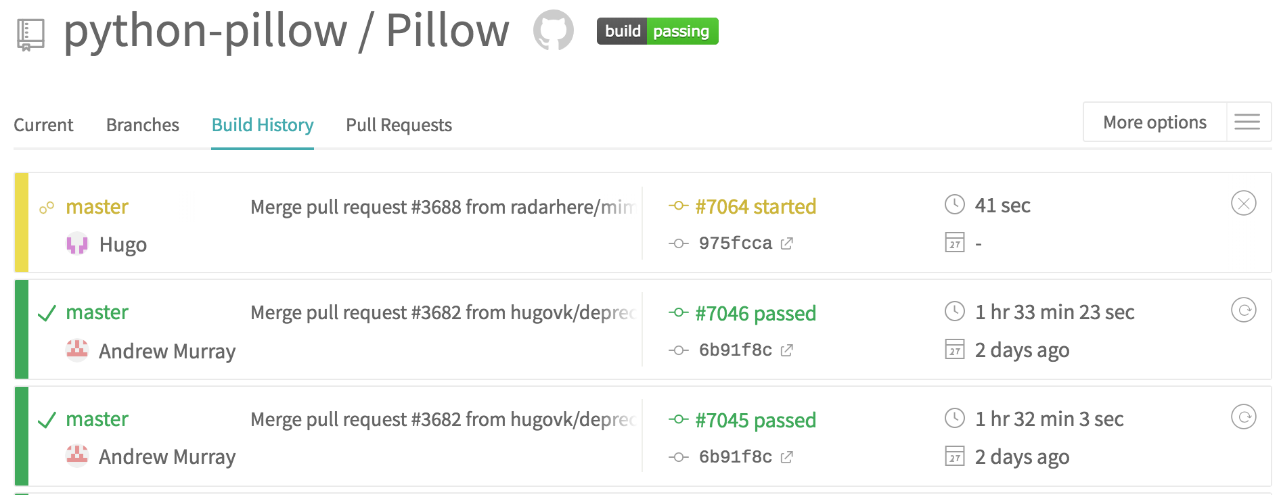Screen dimensions: 1279x495
Task: Switch to the Pull Requests tab
Action: [x=399, y=125]
